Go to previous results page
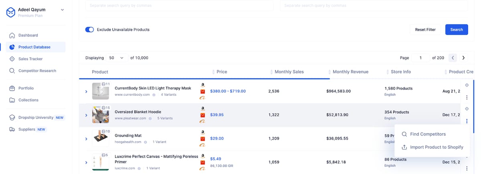481x174 pixels. pyautogui.click(x=453, y=58)
